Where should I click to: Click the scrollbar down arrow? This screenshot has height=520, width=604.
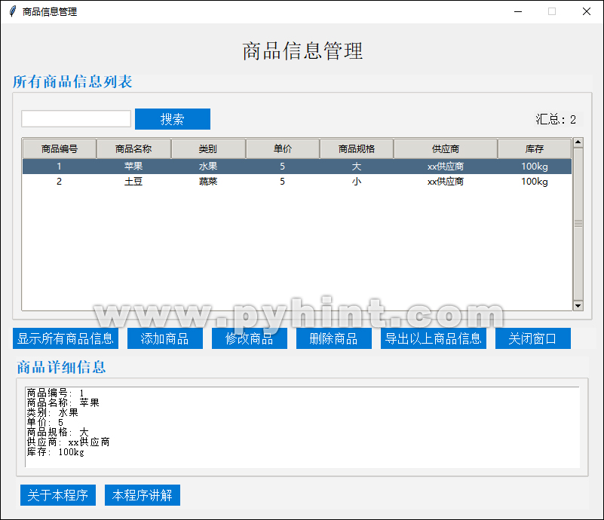[x=578, y=306]
